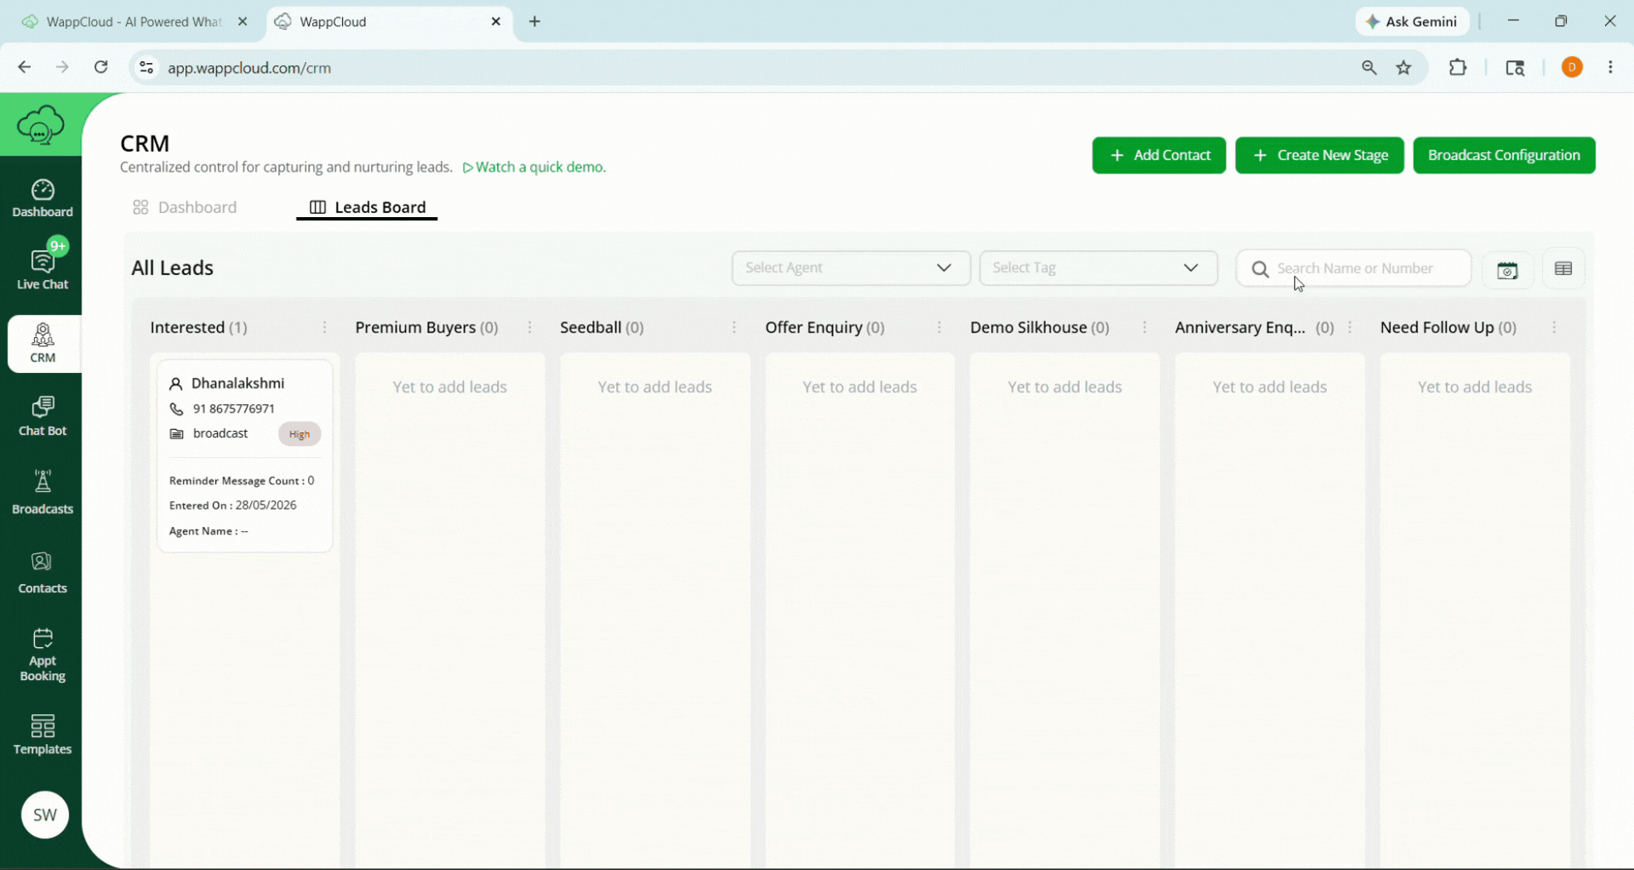Click the Watch a quick demo link

click(534, 167)
